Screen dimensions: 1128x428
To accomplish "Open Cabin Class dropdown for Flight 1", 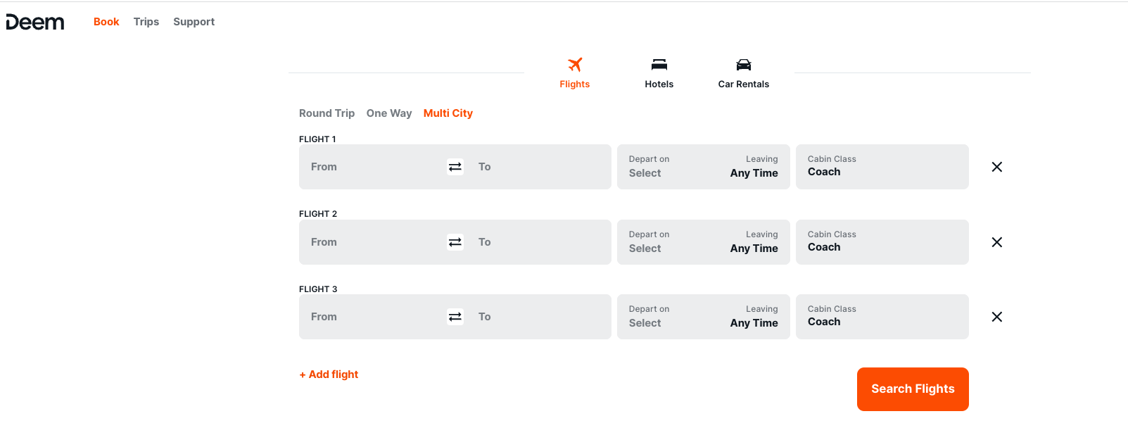I will [881, 167].
